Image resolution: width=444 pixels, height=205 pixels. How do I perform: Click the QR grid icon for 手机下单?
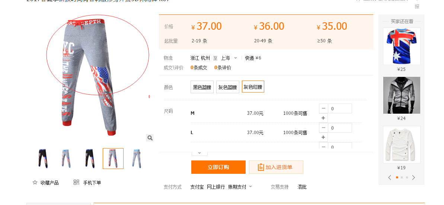76,182
